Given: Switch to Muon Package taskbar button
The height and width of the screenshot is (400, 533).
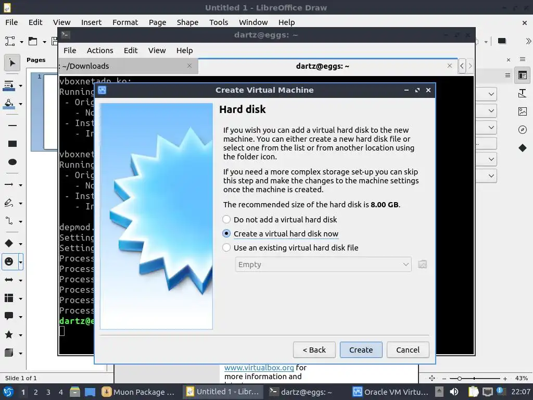Looking at the screenshot, I should [x=138, y=392].
